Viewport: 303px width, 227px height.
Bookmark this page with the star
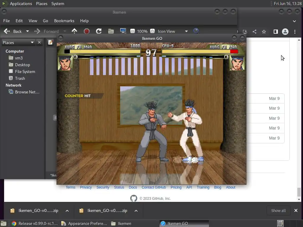click(x=264, y=32)
